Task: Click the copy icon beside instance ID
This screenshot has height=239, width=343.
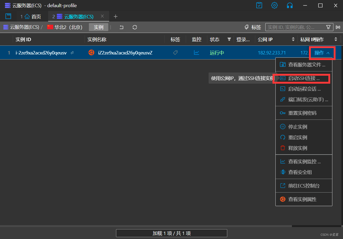Action: (72, 53)
